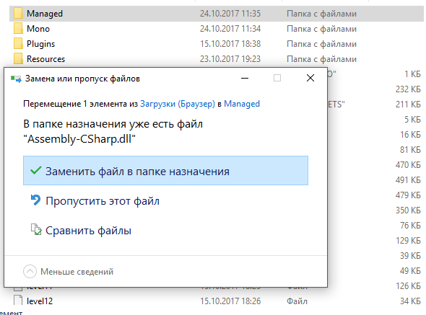Image resolution: width=426 pixels, height=315 pixels.
Task: Choose 'Заменить файл в папке назначения'
Action: pos(166,171)
